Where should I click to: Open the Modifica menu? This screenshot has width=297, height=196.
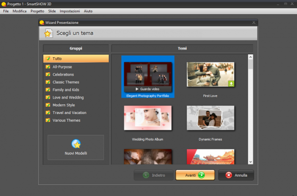[19, 11]
